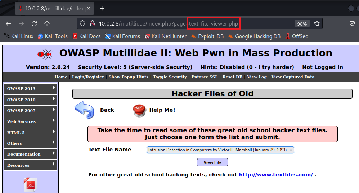Screen dimensions: 359x193
Task: Close the Mutillidae browser tab
Action: (89, 9)
